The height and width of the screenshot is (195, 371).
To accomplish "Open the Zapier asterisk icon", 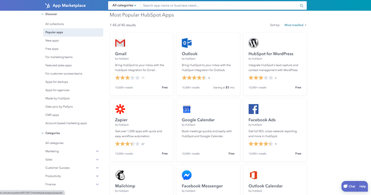I will (x=120, y=109).
